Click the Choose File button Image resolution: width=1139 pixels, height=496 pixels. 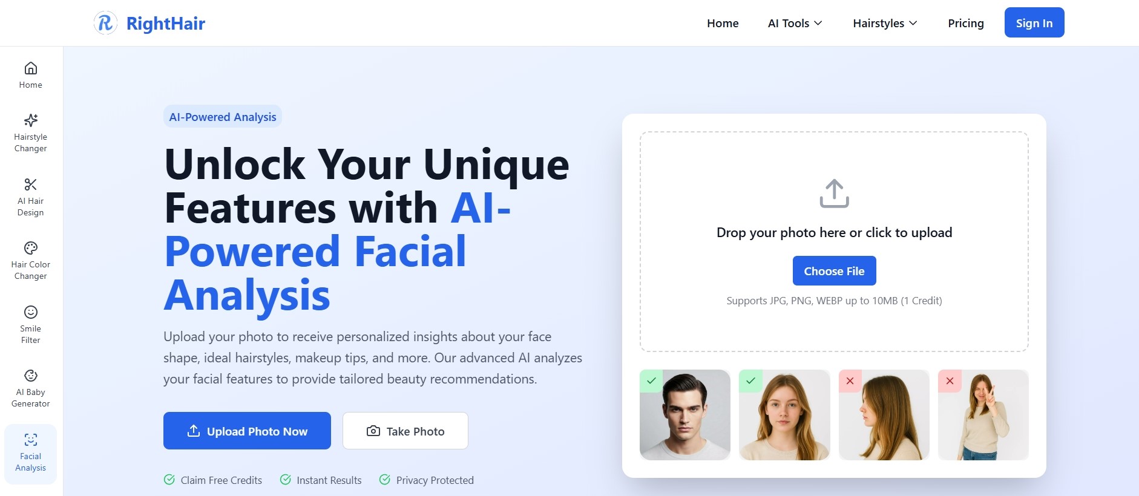834,271
